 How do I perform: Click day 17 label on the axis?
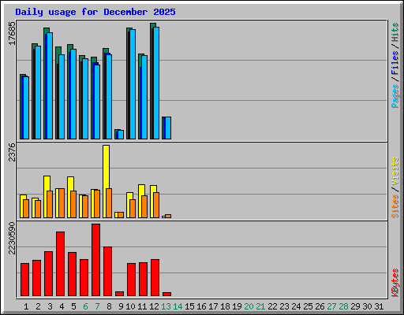coord(213,306)
